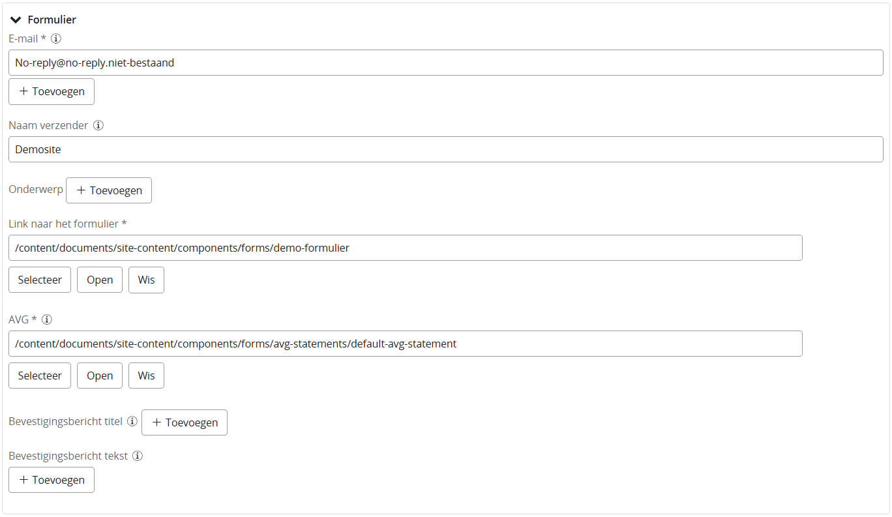Click the info icon beside Bevestigingsbericht tekst
The image size is (892, 517).
(x=138, y=456)
